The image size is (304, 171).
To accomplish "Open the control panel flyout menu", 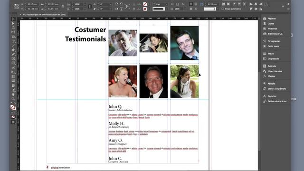I will pos(288,9).
